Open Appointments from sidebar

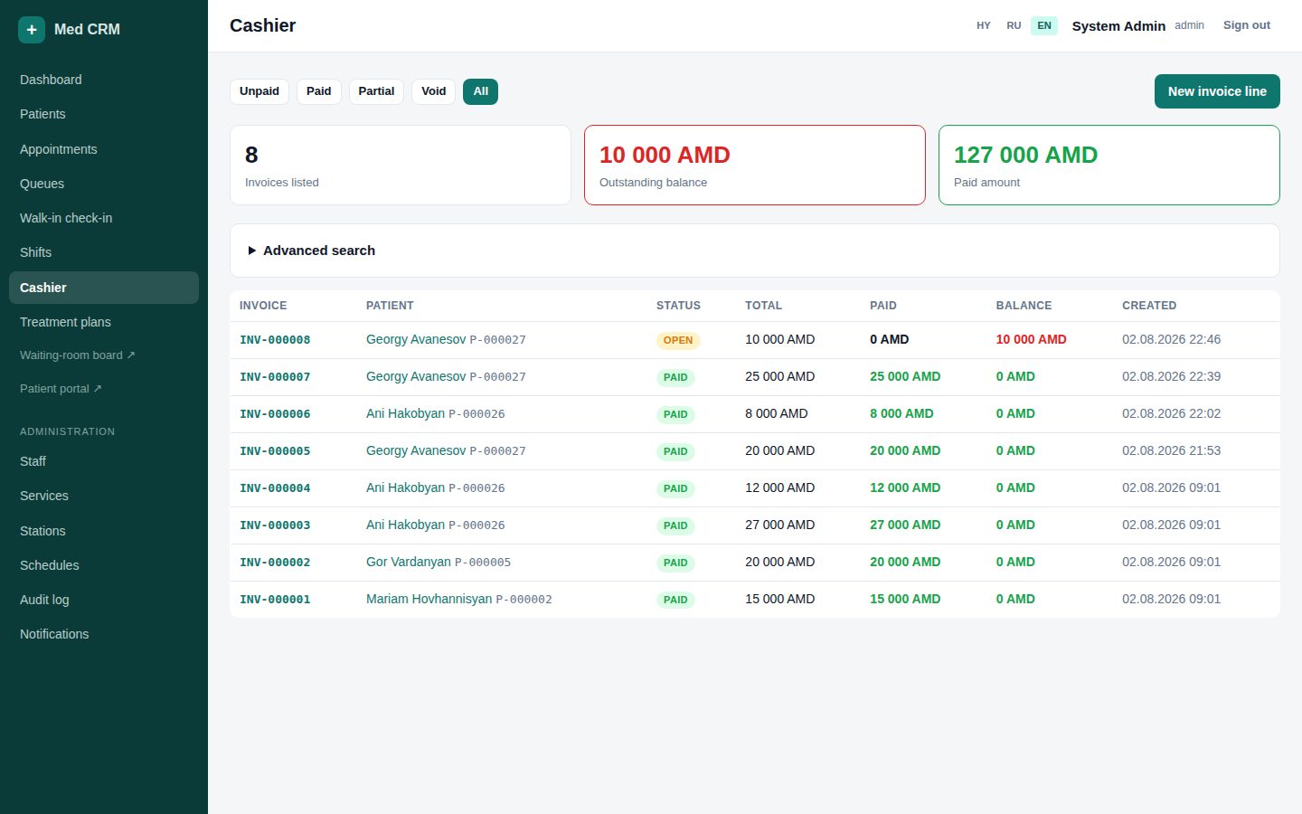[x=104, y=149]
